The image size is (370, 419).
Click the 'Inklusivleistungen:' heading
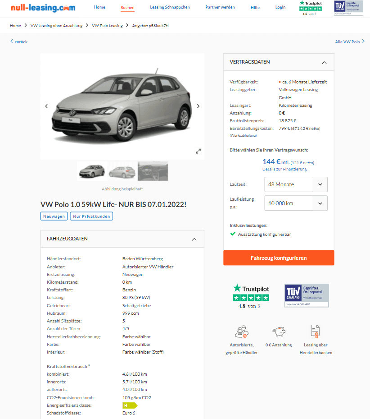pyautogui.click(x=248, y=225)
